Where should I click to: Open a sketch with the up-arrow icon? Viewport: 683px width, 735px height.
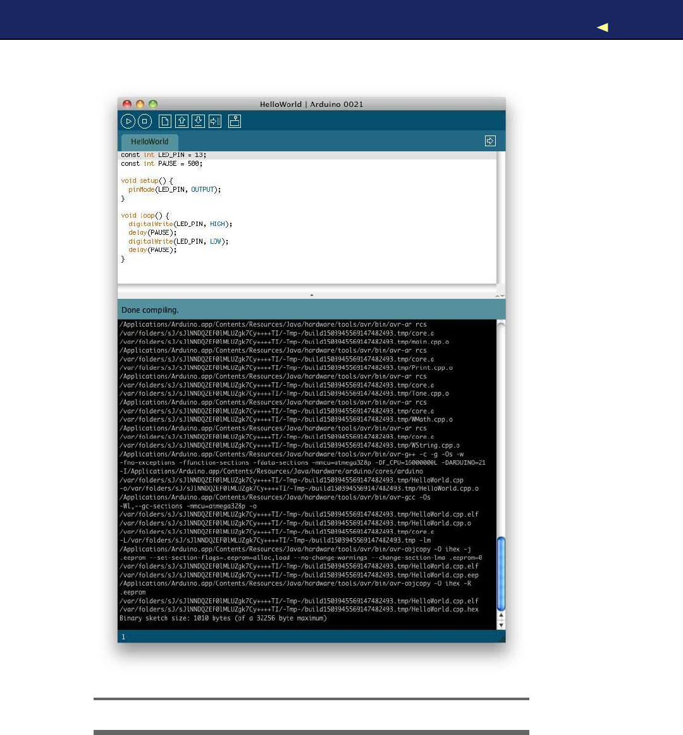182,122
